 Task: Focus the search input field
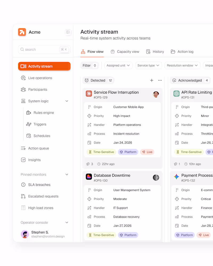coord(44,49)
